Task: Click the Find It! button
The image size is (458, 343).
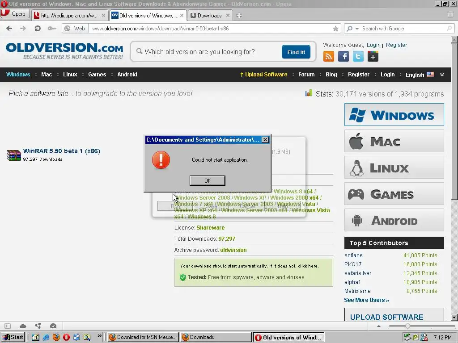Action: (x=296, y=52)
